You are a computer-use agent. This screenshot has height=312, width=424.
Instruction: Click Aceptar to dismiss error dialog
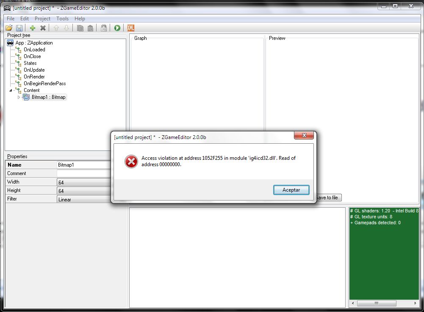pos(291,190)
